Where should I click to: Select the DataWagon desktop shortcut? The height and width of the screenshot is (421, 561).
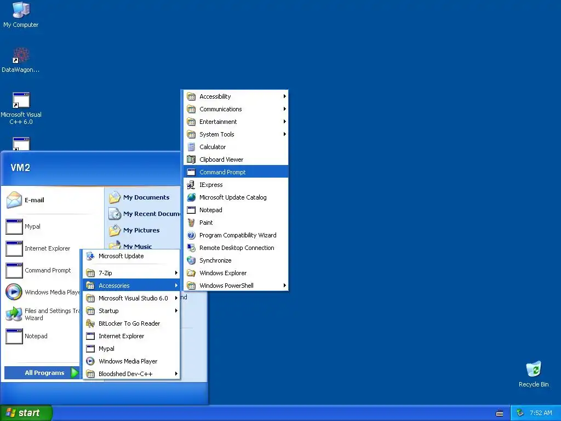(x=21, y=60)
